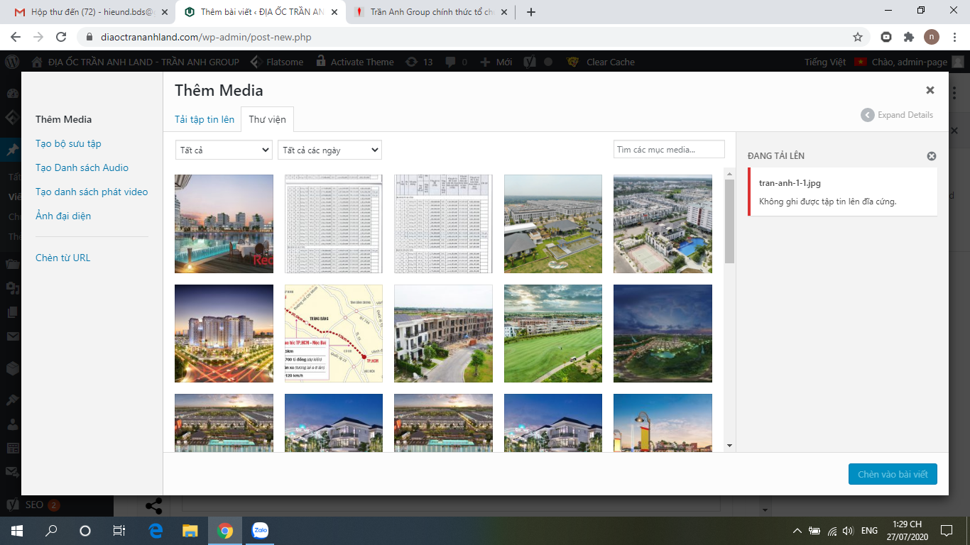Click the Chèn vào bài viết button
Image resolution: width=970 pixels, height=545 pixels.
[x=893, y=474]
